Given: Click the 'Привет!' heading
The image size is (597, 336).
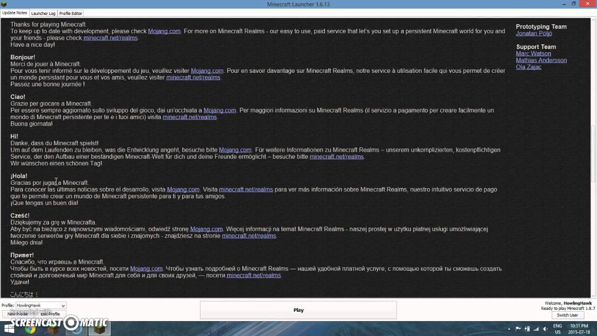Looking at the screenshot, I should click(22, 255).
